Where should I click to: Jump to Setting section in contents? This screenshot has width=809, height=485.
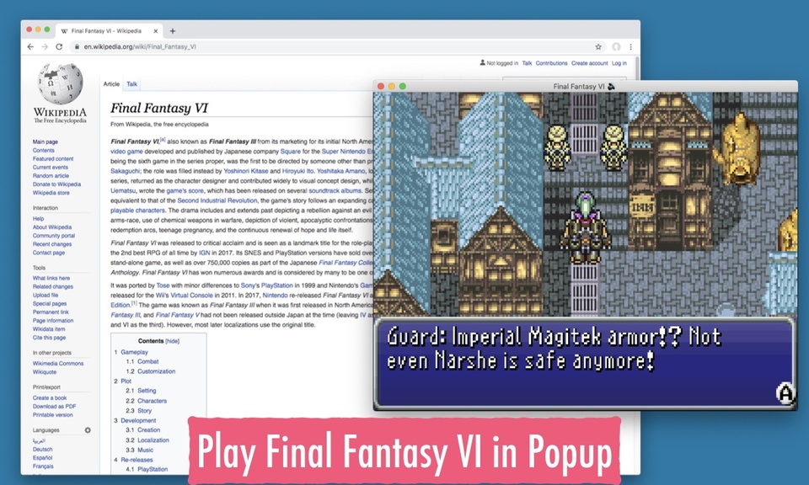[x=147, y=391]
